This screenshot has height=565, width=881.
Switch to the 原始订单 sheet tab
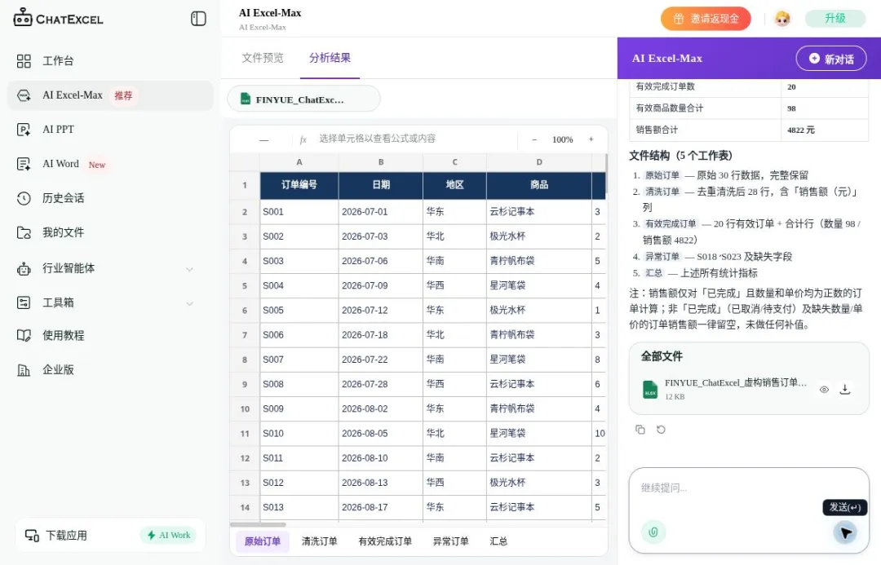pos(263,541)
